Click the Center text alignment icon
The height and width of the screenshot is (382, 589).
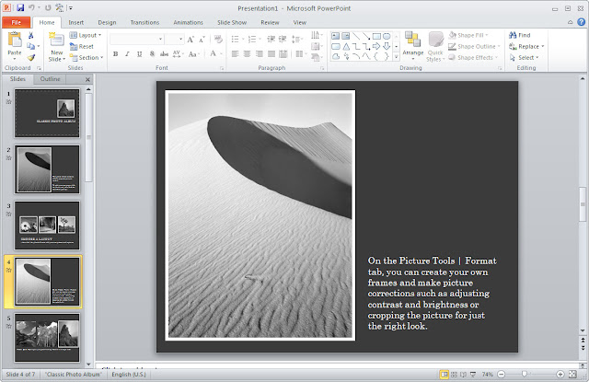(247, 54)
